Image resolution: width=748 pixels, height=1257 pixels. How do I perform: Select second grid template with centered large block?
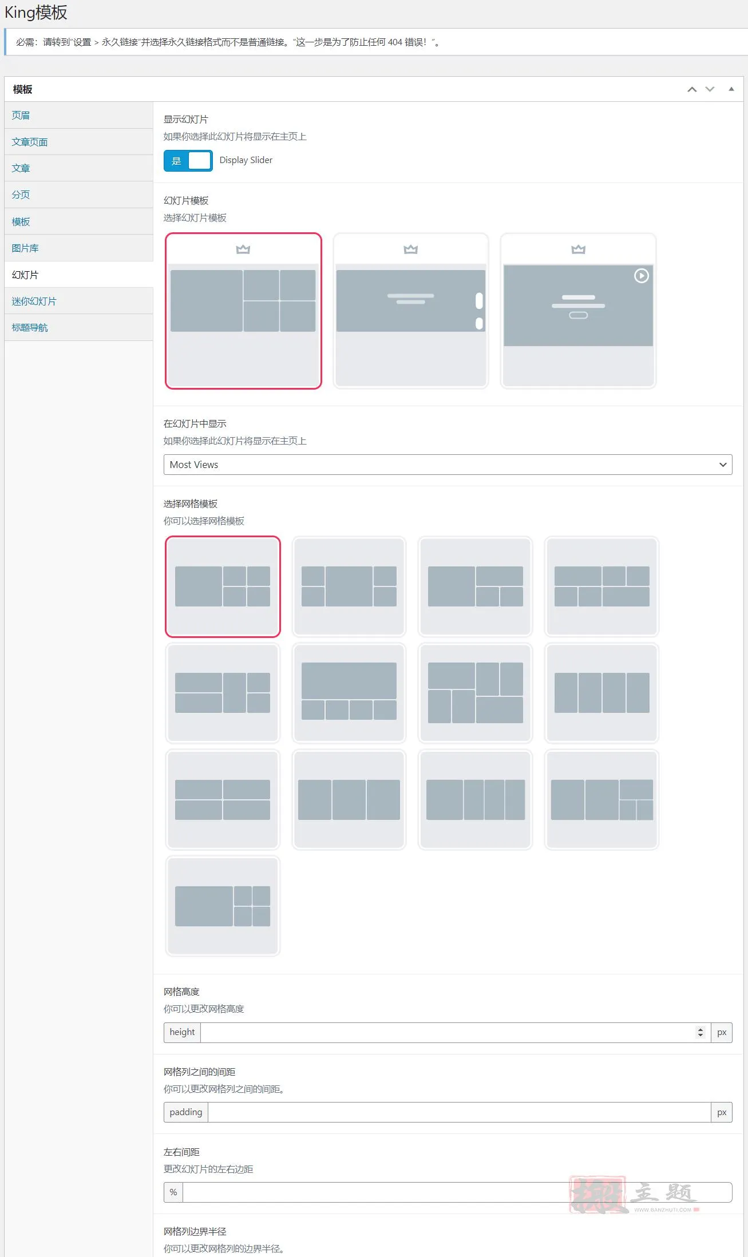(x=349, y=586)
